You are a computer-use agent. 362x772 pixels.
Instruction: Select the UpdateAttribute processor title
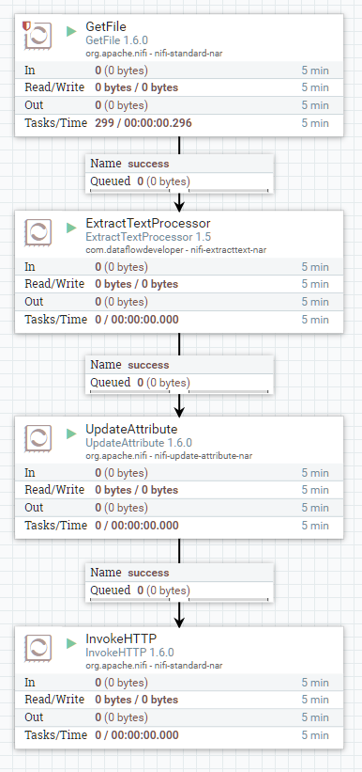(x=131, y=430)
